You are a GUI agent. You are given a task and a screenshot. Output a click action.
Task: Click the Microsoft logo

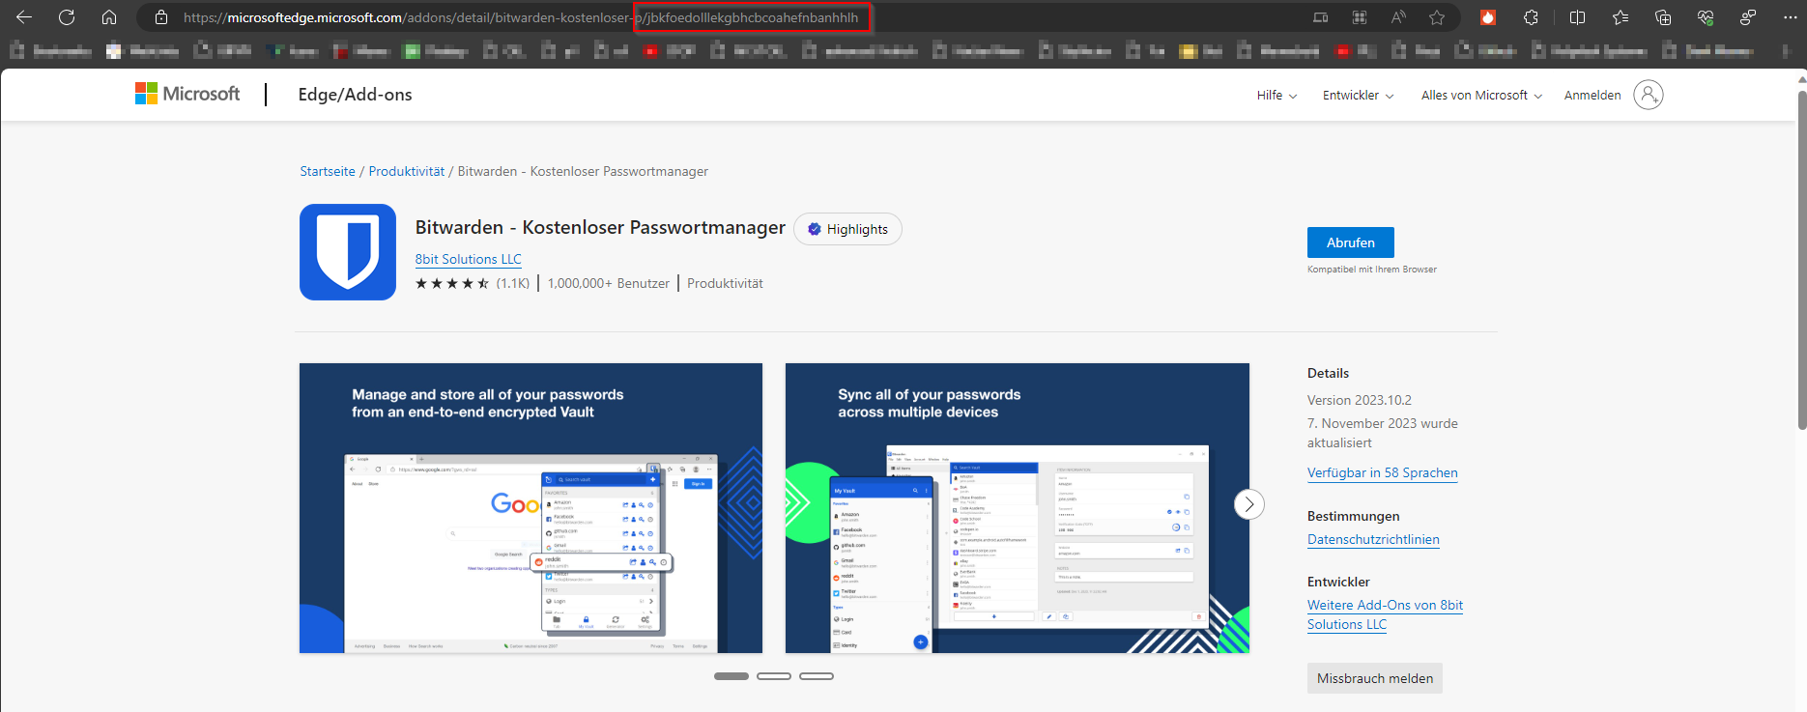(187, 94)
